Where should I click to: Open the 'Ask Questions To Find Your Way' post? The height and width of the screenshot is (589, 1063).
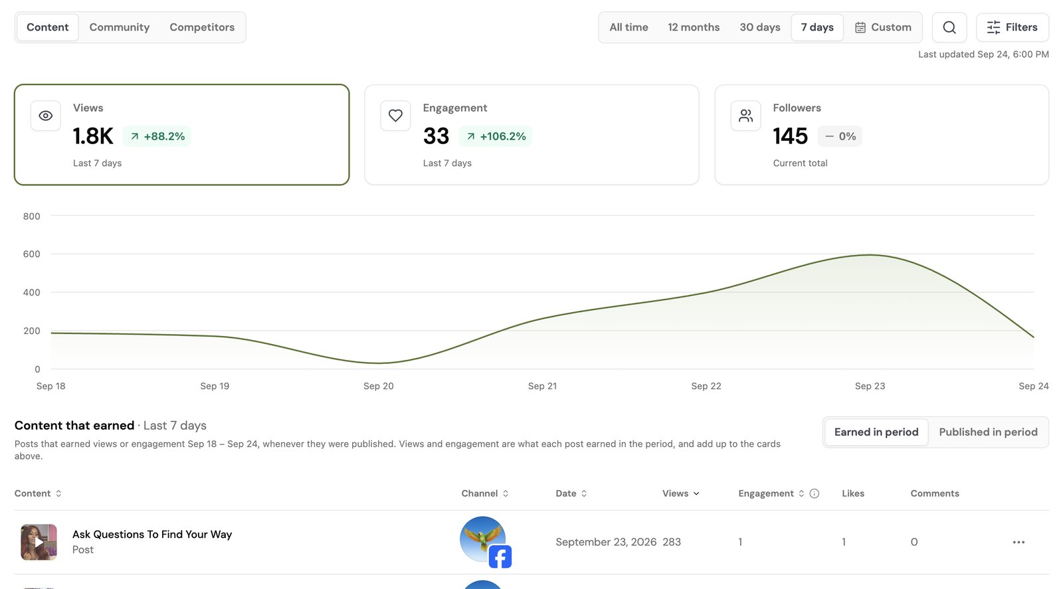(152, 535)
